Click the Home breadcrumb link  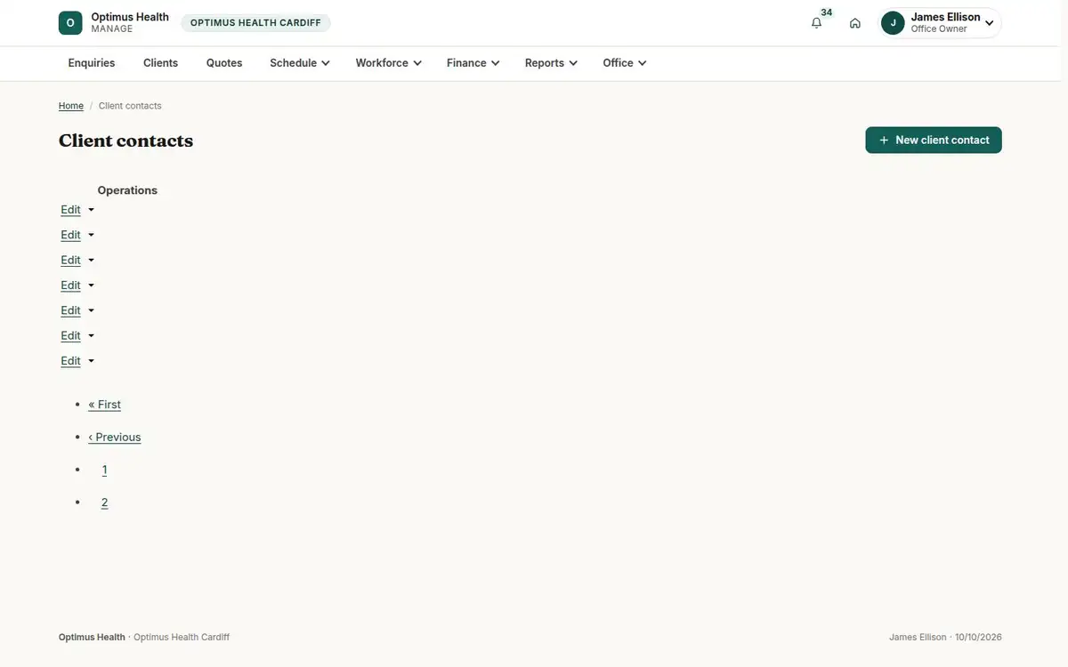[x=71, y=106]
